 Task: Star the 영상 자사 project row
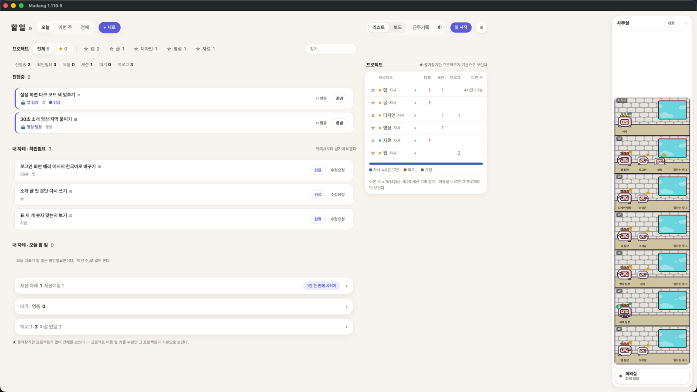[x=373, y=128]
